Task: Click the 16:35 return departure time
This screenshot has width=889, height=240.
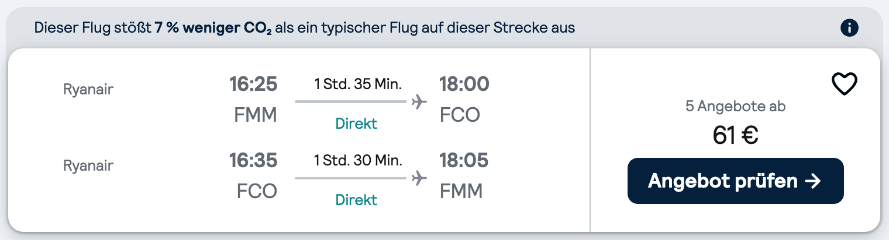Action: tap(253, 160)
